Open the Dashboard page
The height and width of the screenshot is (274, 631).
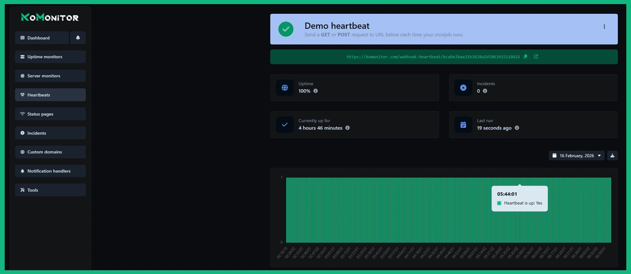coord(42,38)
